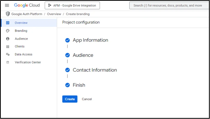Expand the Contact Information step
Image resolution: width=210 pixels, height=119 pixels.
click(x=95, y=70)
